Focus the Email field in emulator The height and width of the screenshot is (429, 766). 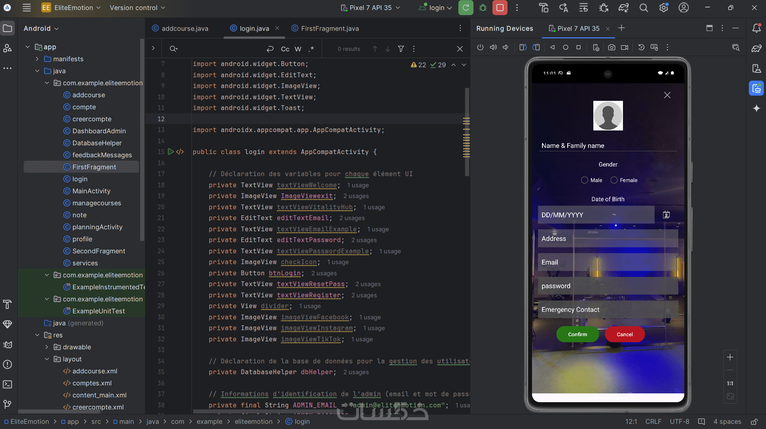(x=608, y=262)
